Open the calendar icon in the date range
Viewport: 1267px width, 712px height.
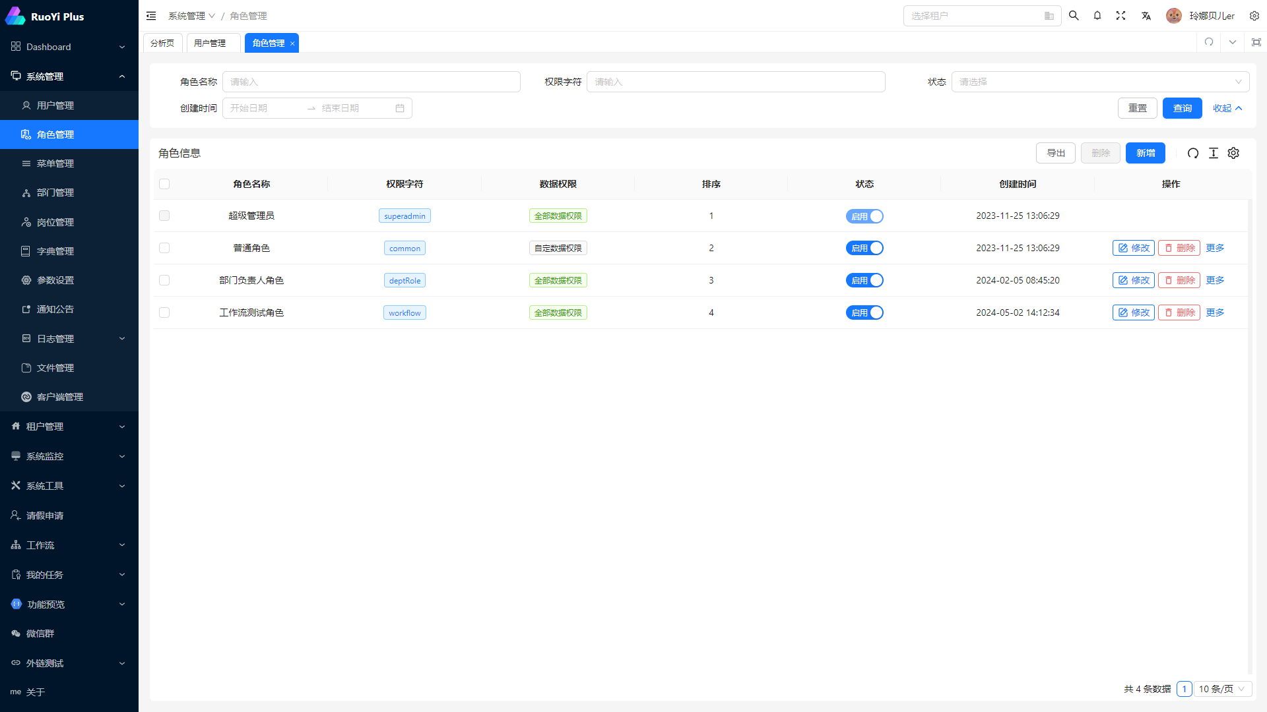tap(400, 108)
